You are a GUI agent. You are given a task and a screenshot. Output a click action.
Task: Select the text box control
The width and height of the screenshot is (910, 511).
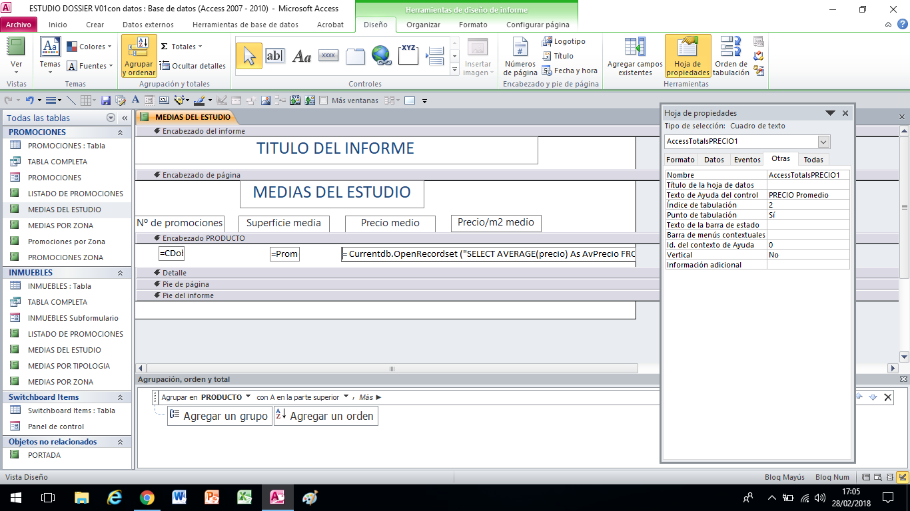coord(274,55)
